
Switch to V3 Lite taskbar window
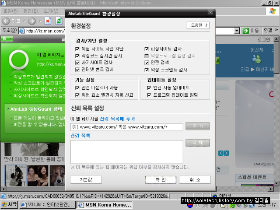point(47,205)
